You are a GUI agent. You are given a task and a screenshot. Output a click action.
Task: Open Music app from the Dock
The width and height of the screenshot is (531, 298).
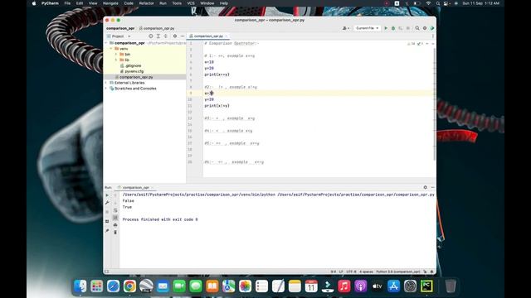click(x=344, y=286)
